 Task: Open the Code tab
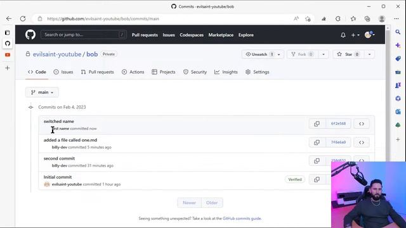click(x=37, y=72)
